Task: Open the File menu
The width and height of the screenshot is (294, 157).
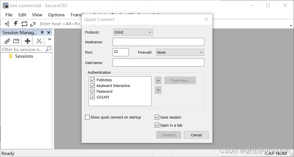Action: (9, 15)
